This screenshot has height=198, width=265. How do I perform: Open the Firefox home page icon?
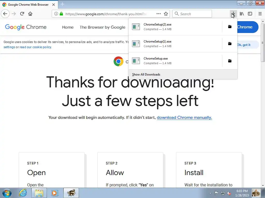(30, 14)
